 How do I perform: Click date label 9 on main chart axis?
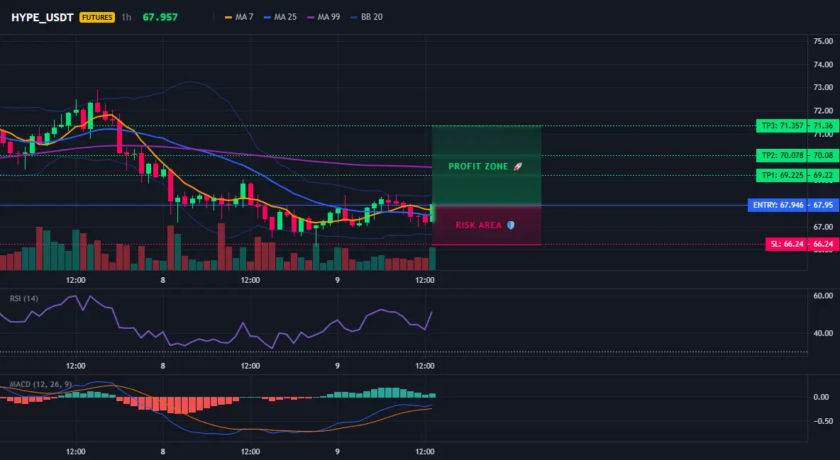338,280
